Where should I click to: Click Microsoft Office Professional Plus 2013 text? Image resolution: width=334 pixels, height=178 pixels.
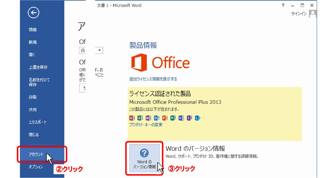point(175,102)
